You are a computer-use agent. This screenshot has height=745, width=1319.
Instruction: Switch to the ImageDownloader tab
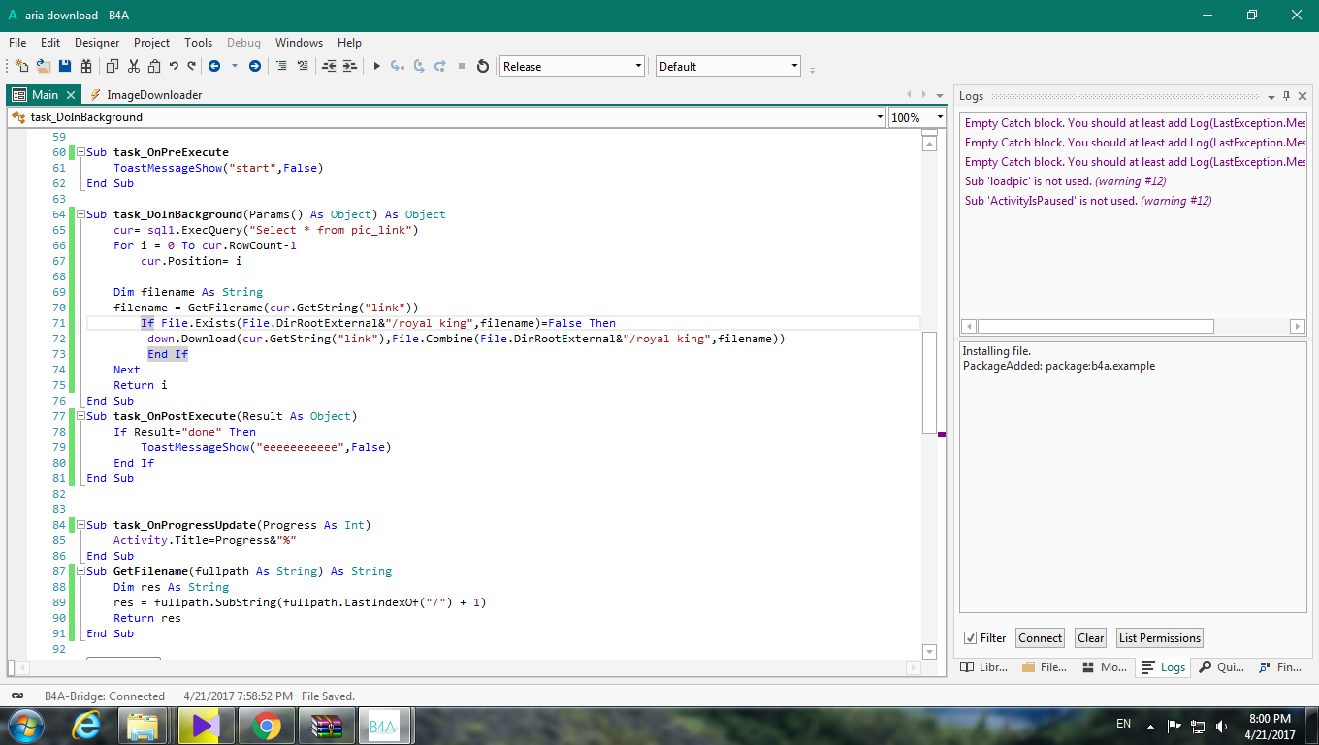point(153,95)
